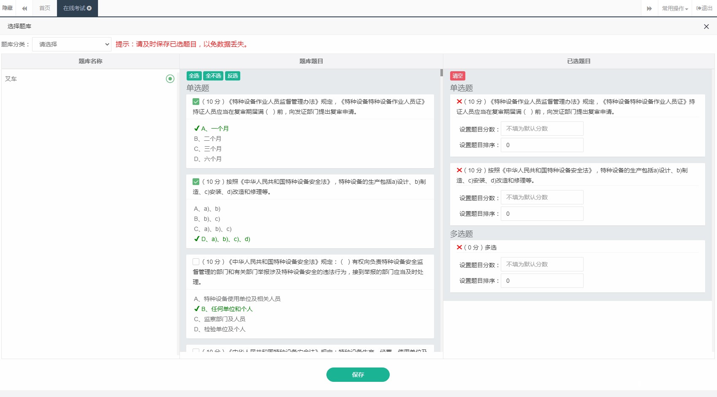Image resolution: width=717 pixels, height=397 pixels.
Task: Select the 叉车 question bank radio button
Action: (x=170, y=79)
